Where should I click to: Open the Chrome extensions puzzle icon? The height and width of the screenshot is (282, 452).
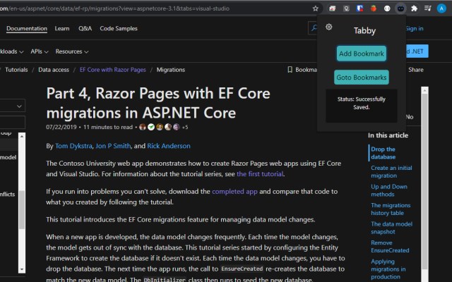[415, 8]
